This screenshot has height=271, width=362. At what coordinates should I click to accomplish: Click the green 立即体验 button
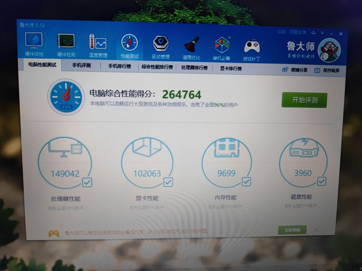pos(292,230)
